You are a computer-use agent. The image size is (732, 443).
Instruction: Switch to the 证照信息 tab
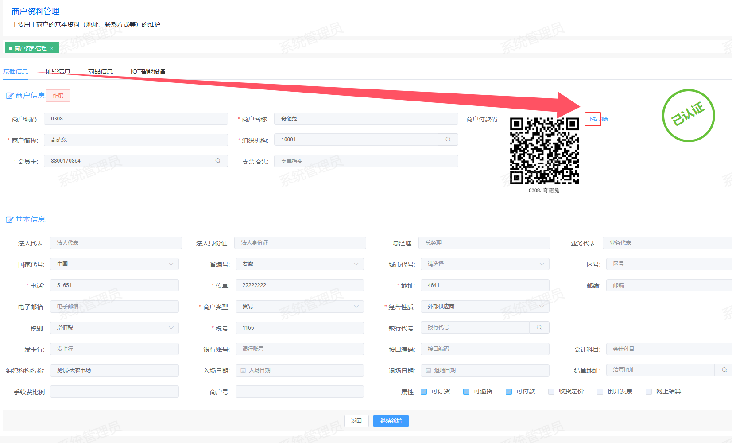pyautogui.click(x=58, y=71)
